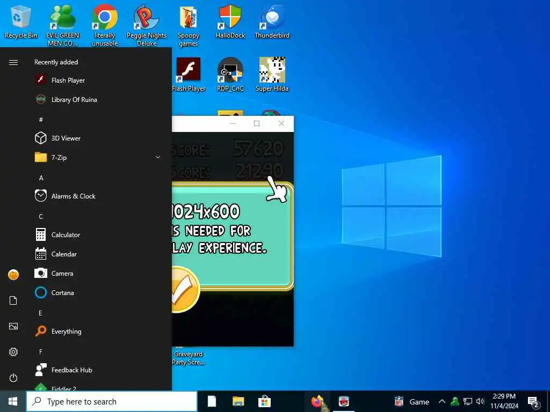550x412 pixels.
Task: Select Spoopy games folder icon
Action: [189, 25]
